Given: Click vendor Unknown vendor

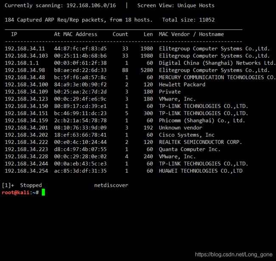Looking at the screenshot, I should click(x=180, y=128).
